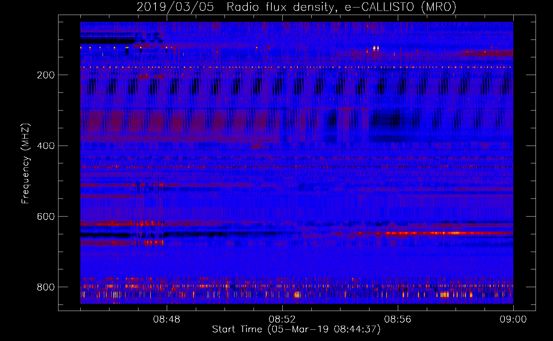The width and height of the screenshot is (553, 341).
Task: Click the 09:00 time tick label
Action: [x=513, y=320]
